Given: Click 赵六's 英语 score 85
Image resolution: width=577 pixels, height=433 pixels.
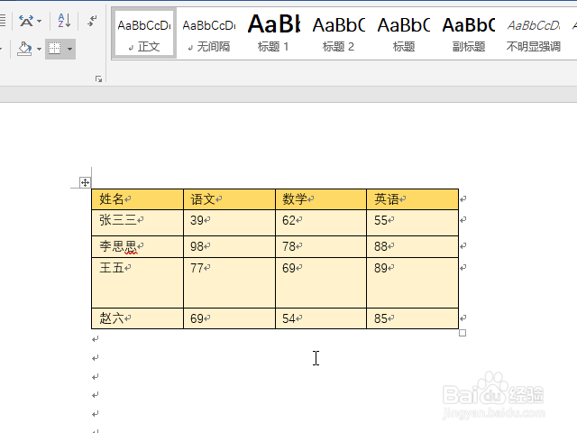Looking at the screenshot, I should [413, 318].
